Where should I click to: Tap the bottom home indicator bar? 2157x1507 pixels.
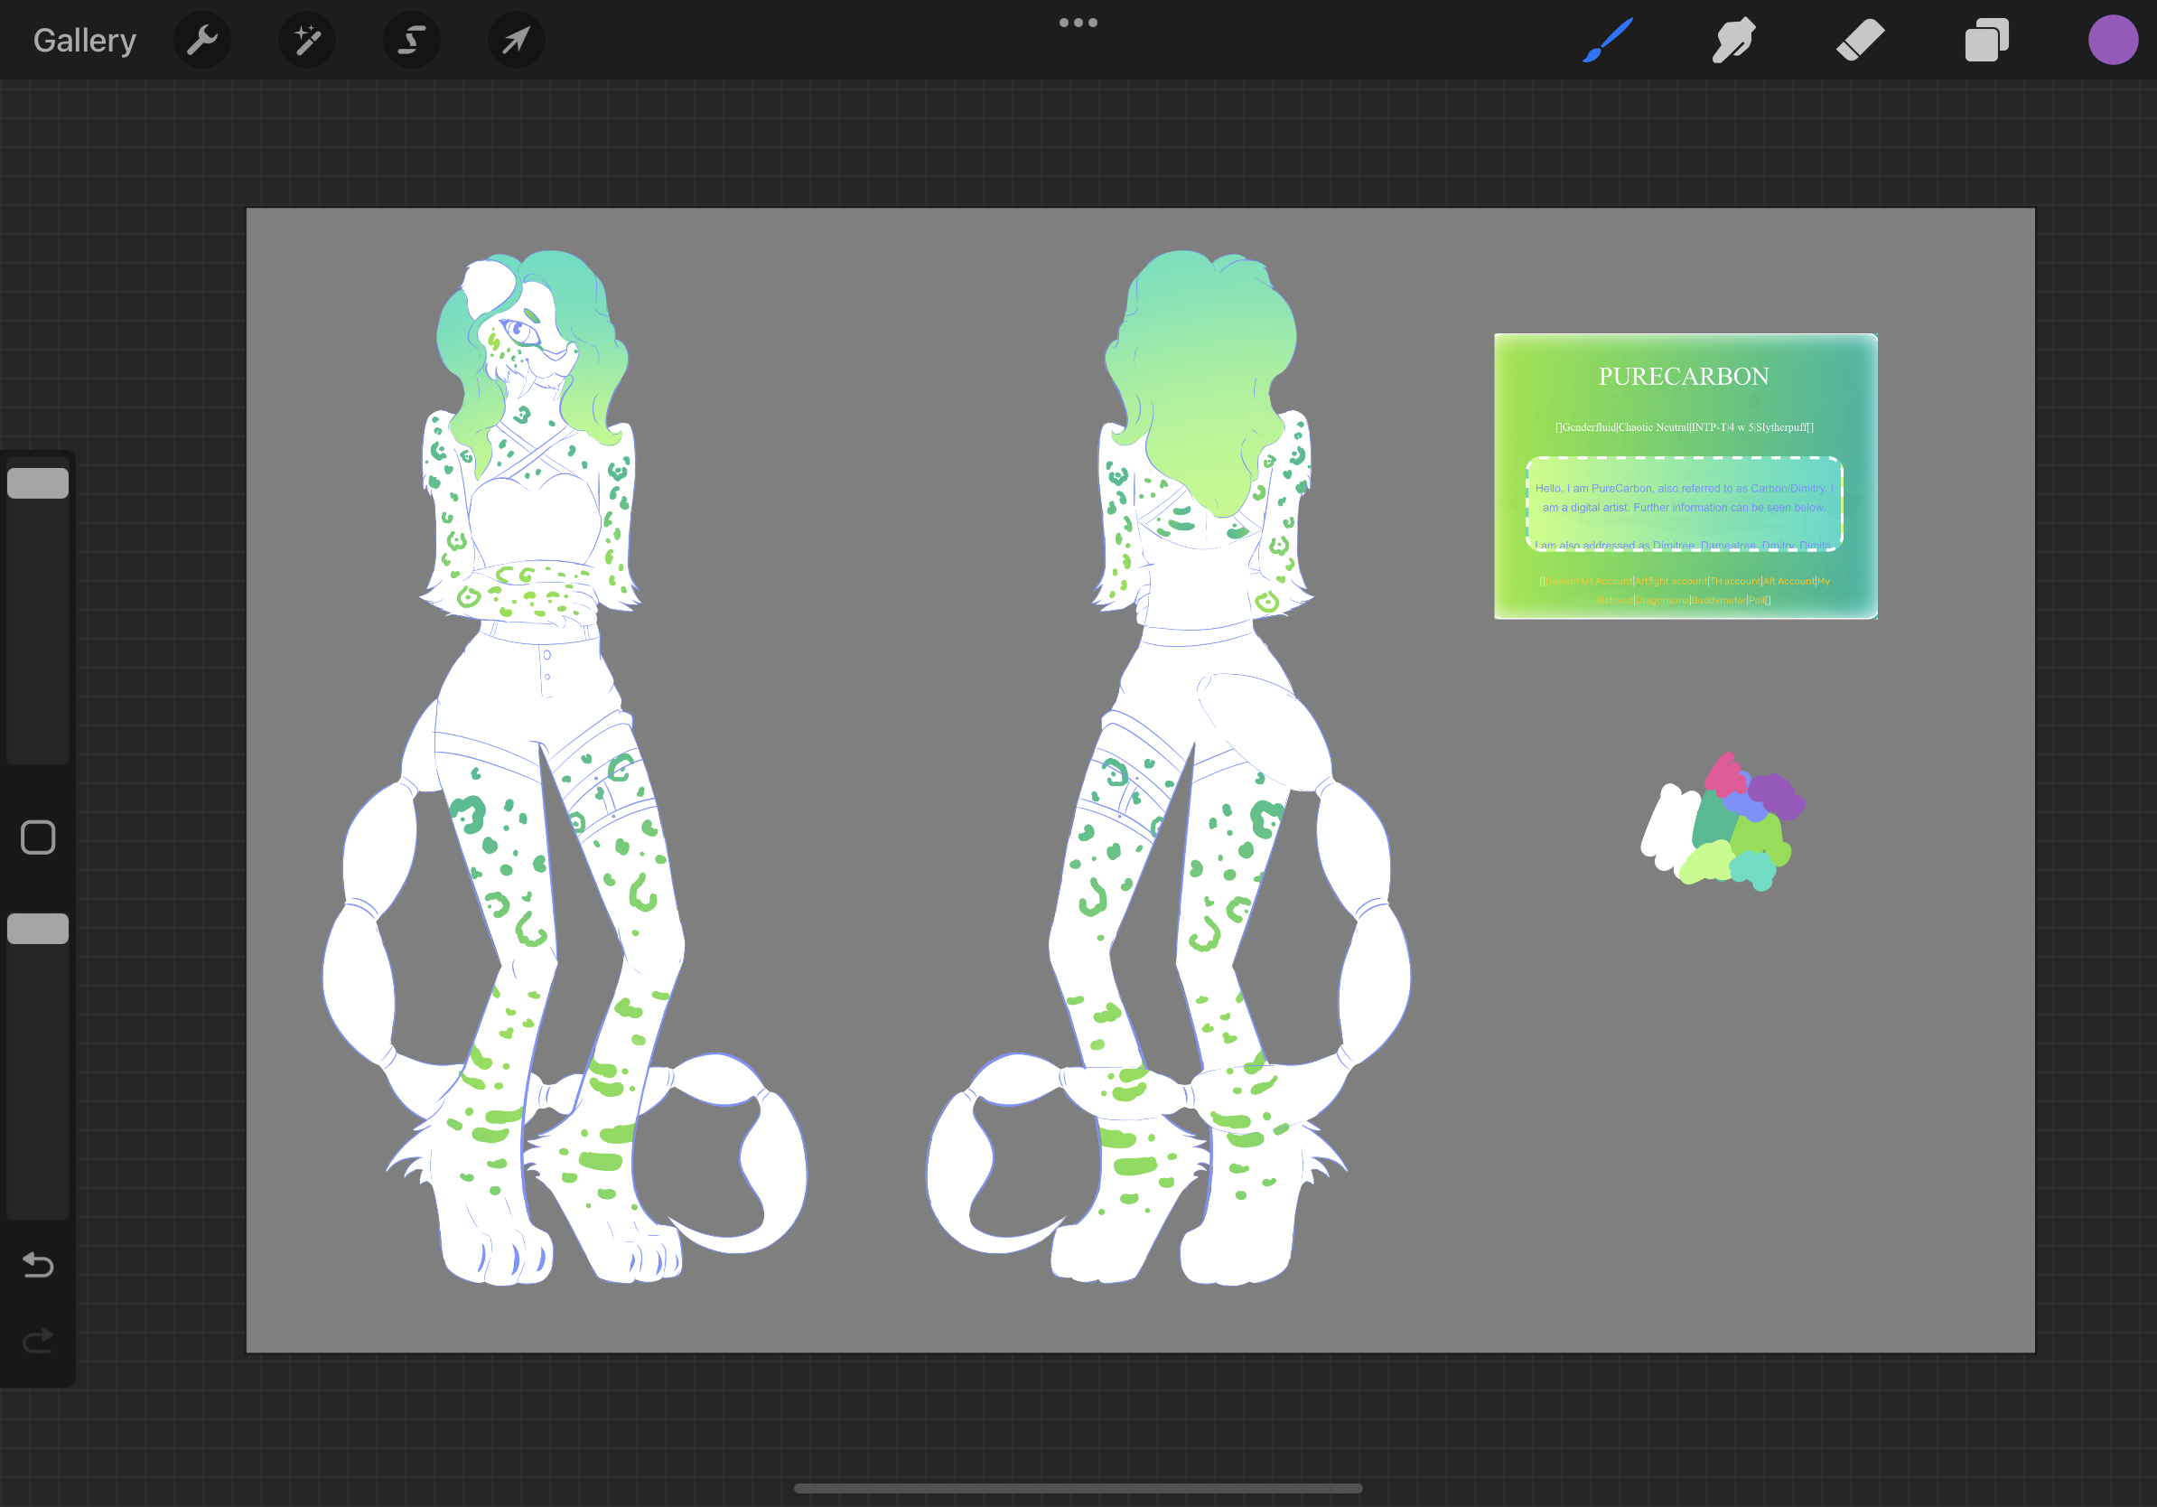click(x=1078, y=1487)
